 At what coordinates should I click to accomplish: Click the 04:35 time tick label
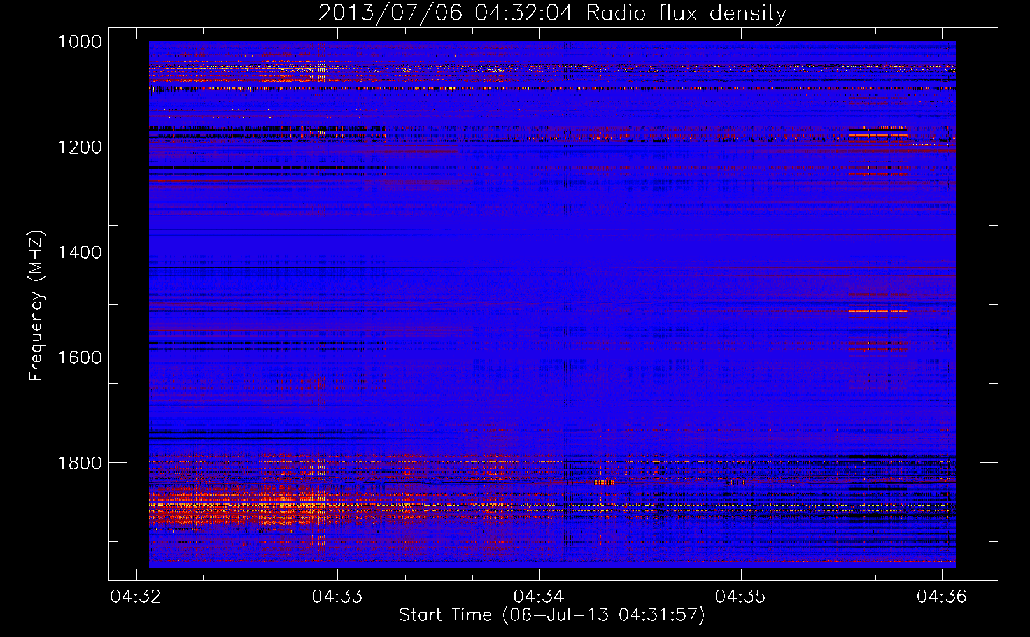(740, 596)
